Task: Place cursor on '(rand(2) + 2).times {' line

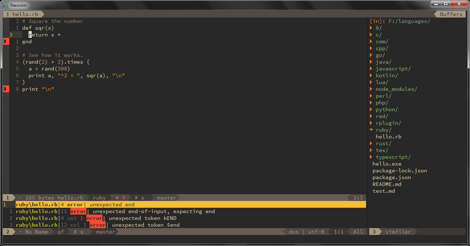Action: pos(56,62)
